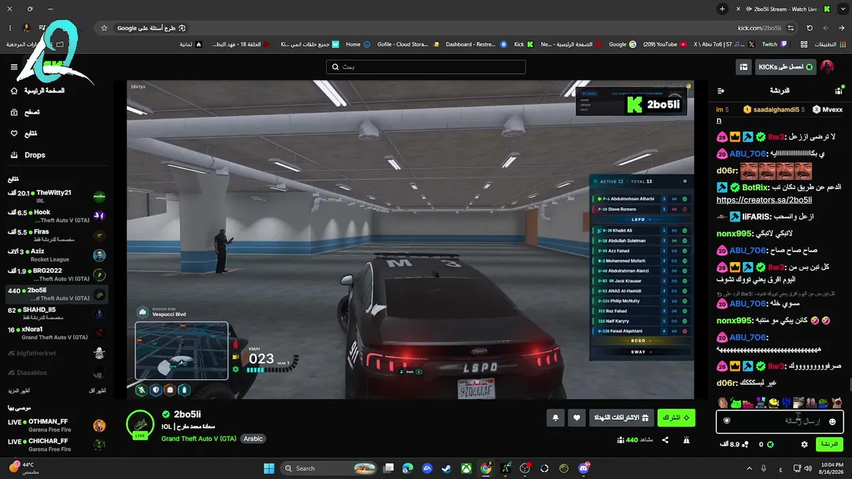The image size is (852, 479).
Task: Click the 2bo5li channel avatar with LIVE badge
Action: [140, 424]
